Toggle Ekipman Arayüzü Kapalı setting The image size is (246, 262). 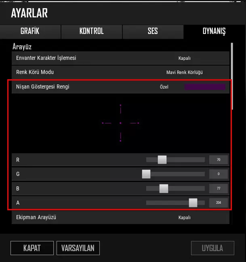pos(185,218)
